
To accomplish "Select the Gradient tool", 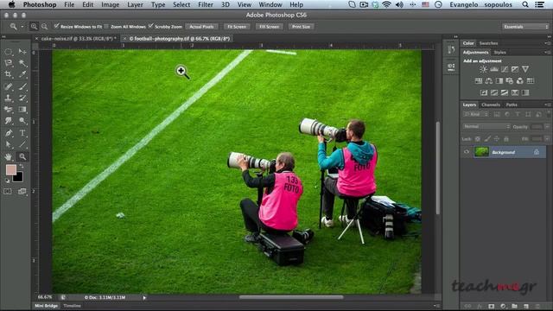I will (x=22, y=110).
